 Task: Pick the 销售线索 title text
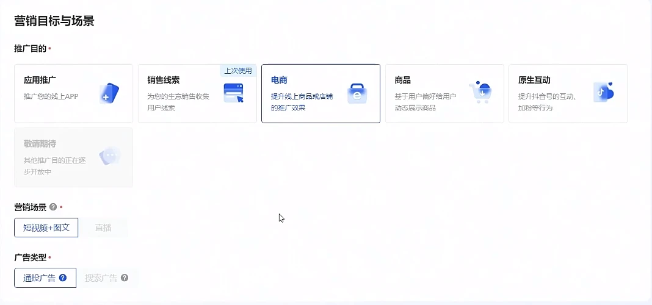[x=164, y=81]
